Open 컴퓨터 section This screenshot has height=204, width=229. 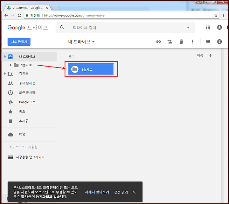(x=24, y=74)
